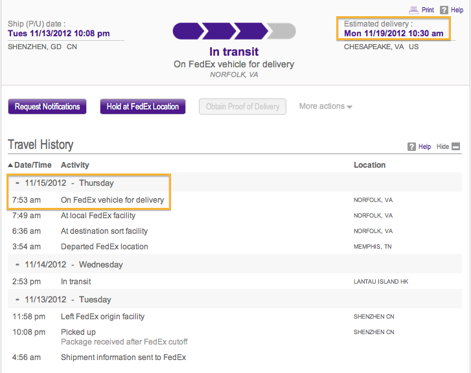The image size is (471, 373).
Task: Click the Travel History Help question icon
Action: pos(411,146)
